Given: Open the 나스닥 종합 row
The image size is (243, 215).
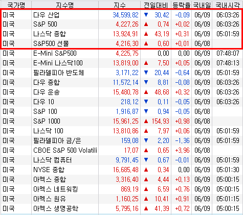Looking at the screenshot, I should (122, 34).
